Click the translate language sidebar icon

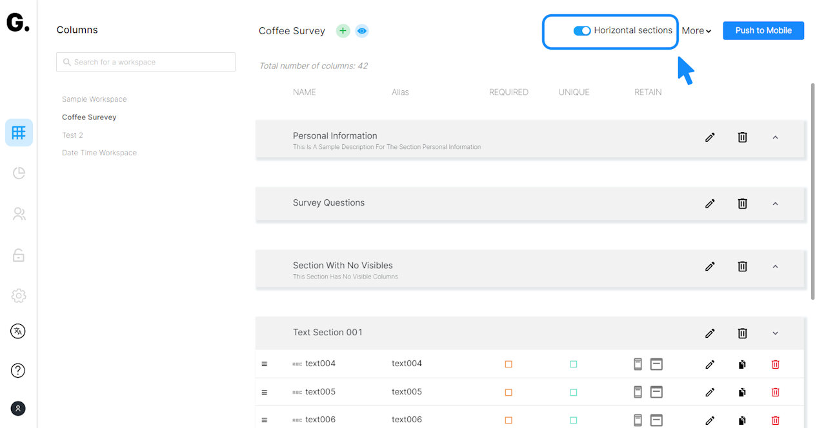[x=18, y=331]
